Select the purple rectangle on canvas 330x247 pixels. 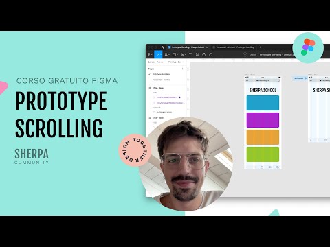pos(263,120)
